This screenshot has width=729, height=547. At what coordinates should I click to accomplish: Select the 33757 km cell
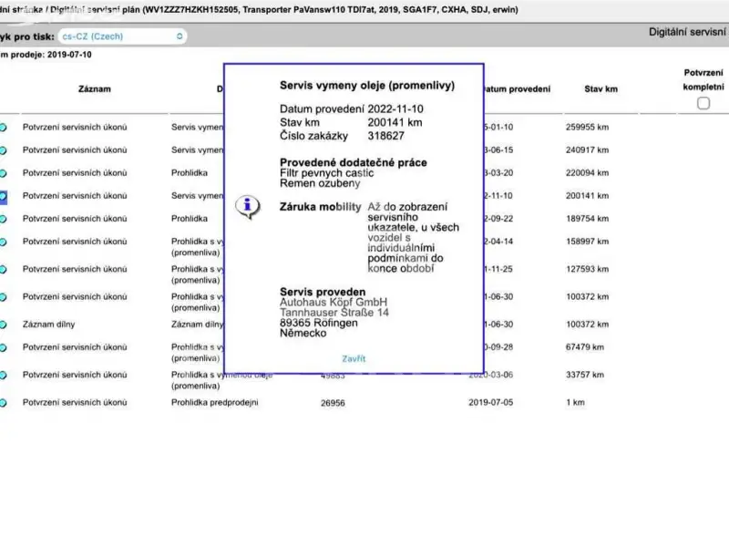click(585, 375)
